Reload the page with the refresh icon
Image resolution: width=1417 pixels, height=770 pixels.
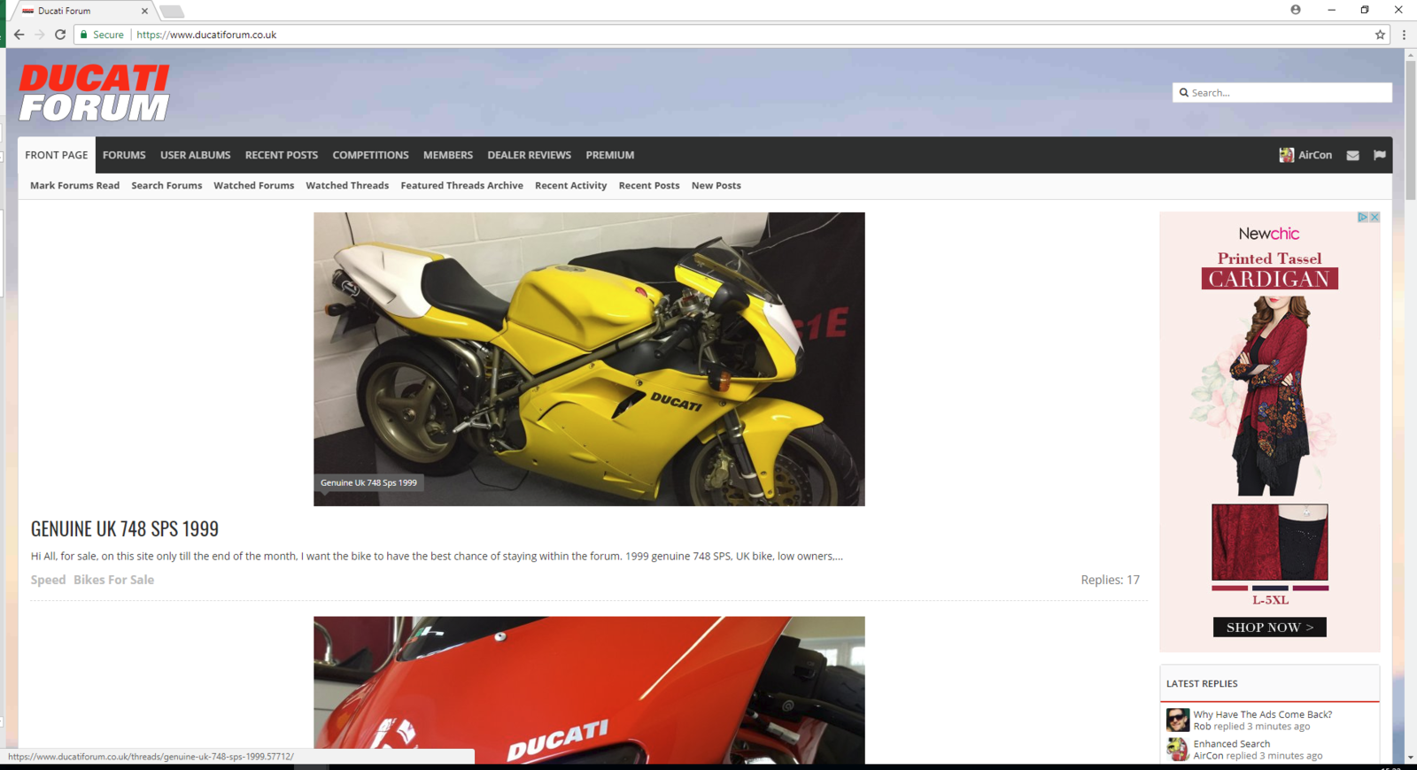pos(60,35)
